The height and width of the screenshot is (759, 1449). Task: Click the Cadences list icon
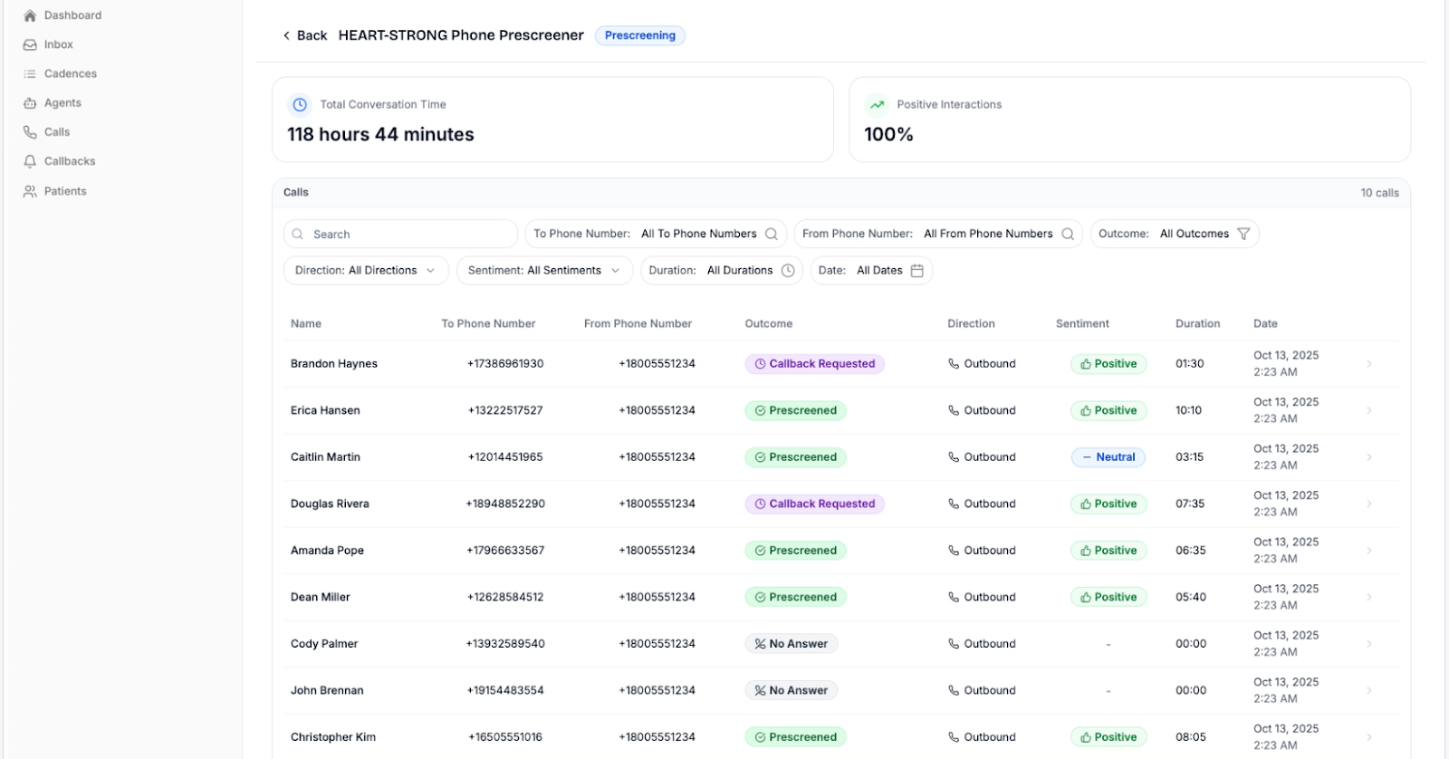[30, 73]
